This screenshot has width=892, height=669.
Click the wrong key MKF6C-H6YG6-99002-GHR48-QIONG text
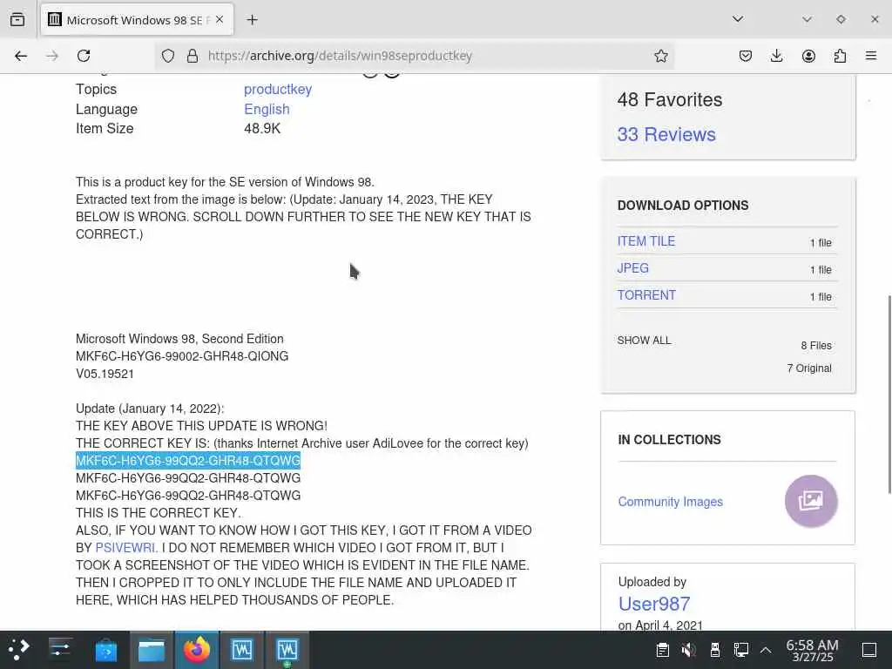pos(182,356)
